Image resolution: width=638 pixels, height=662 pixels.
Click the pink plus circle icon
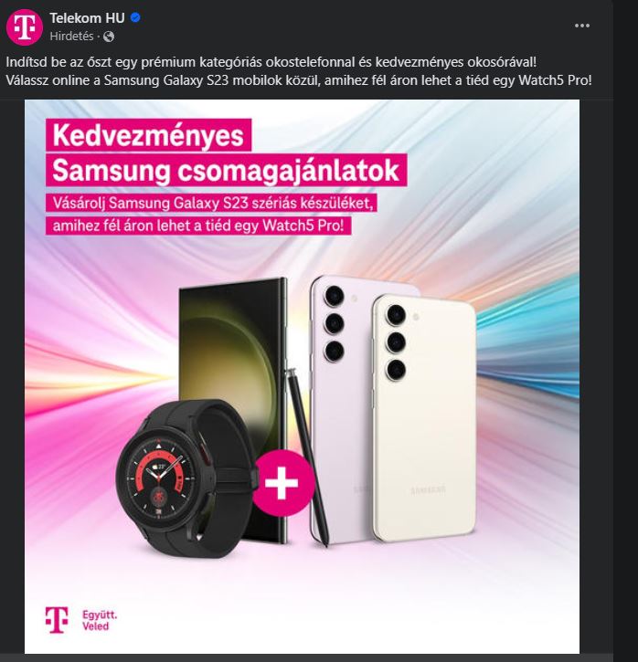282,482
